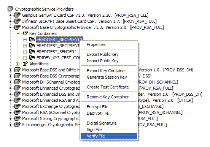The height and width of the screenshot is (147, 210).
Task: Choose Create Test Certificate menu entry
Action: coord(109,87)
